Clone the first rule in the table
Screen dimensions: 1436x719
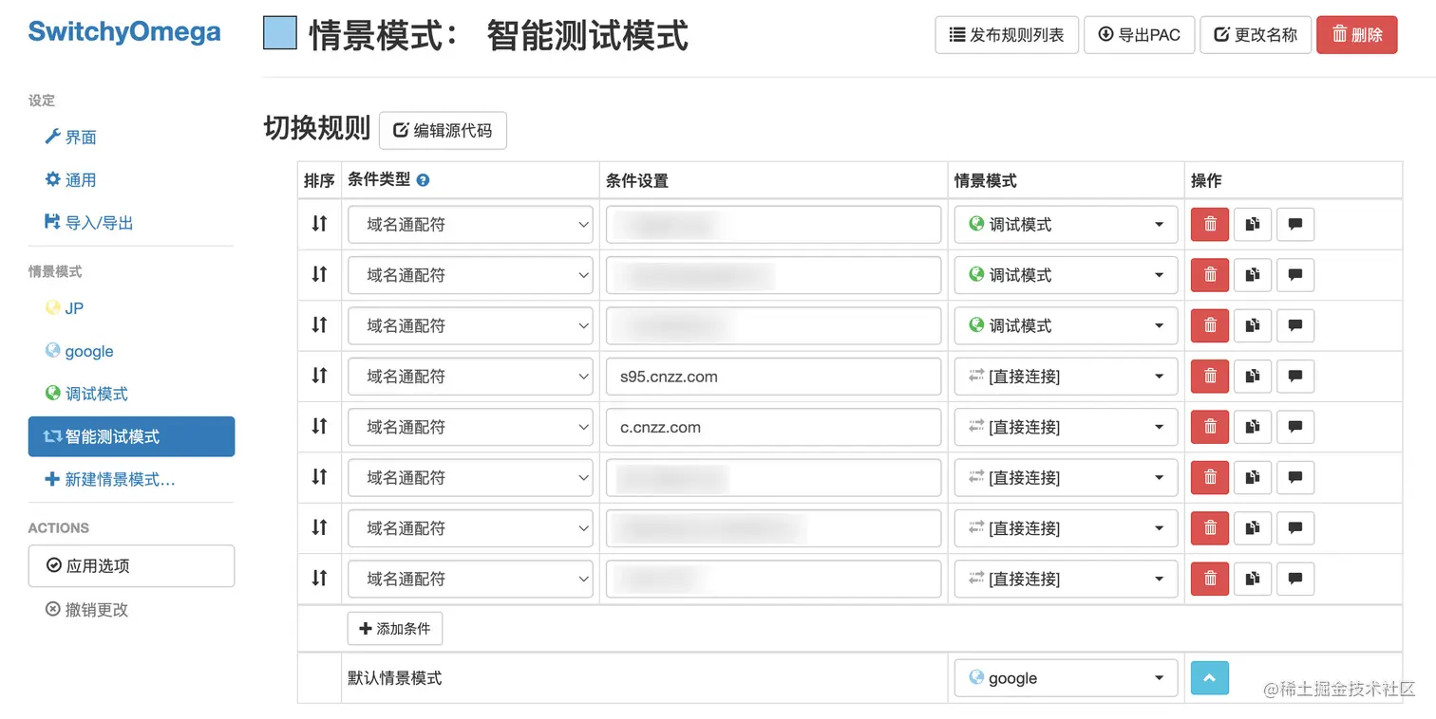coord(1253,225)
